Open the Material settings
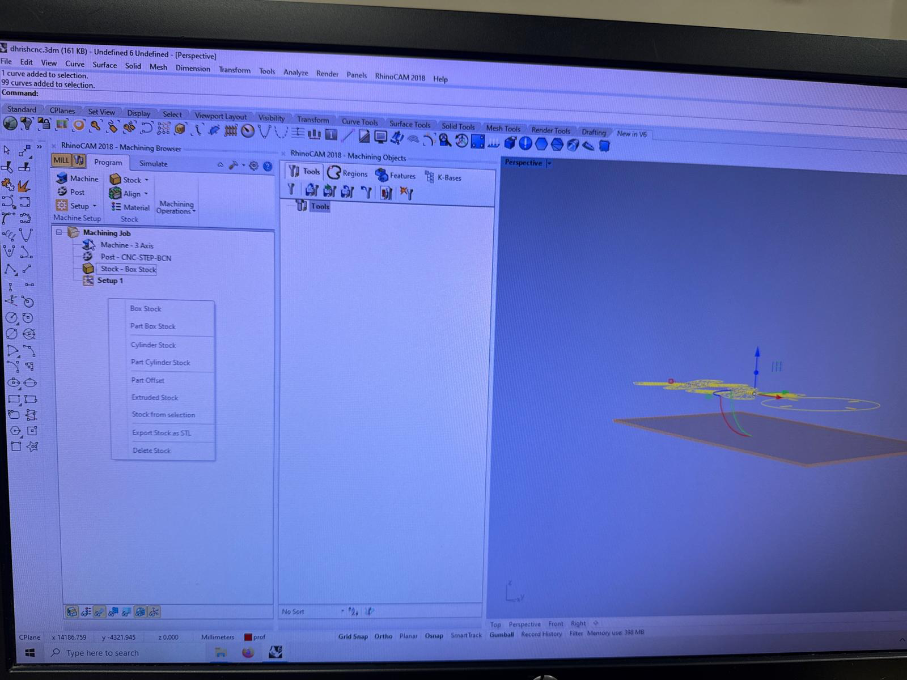 (130, 207)
